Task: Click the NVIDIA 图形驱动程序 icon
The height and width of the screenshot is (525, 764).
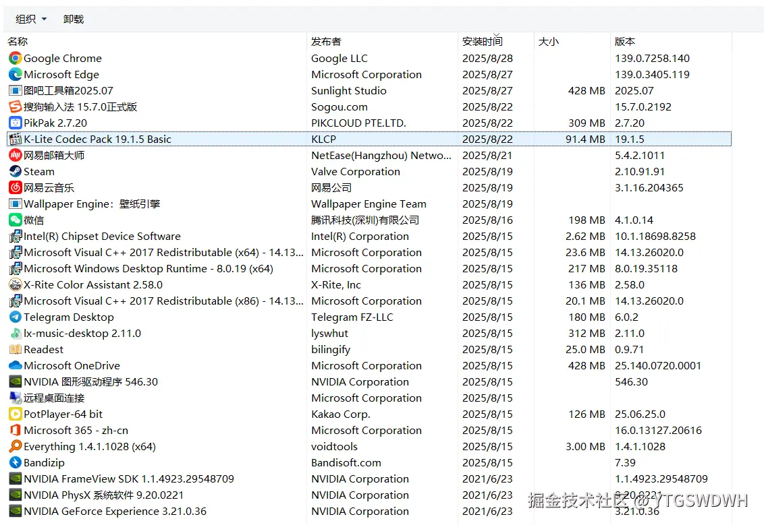Action: (15, 381)
